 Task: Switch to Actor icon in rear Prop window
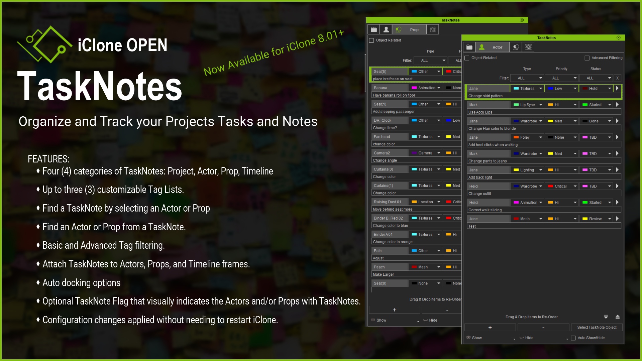pyautogui.click(x=386, y=29)
